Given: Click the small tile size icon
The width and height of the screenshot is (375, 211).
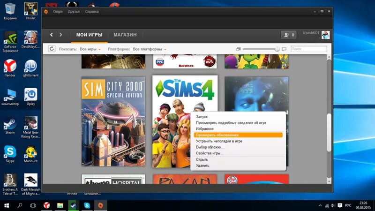Looking at the screenshot, I should point(238,49).
